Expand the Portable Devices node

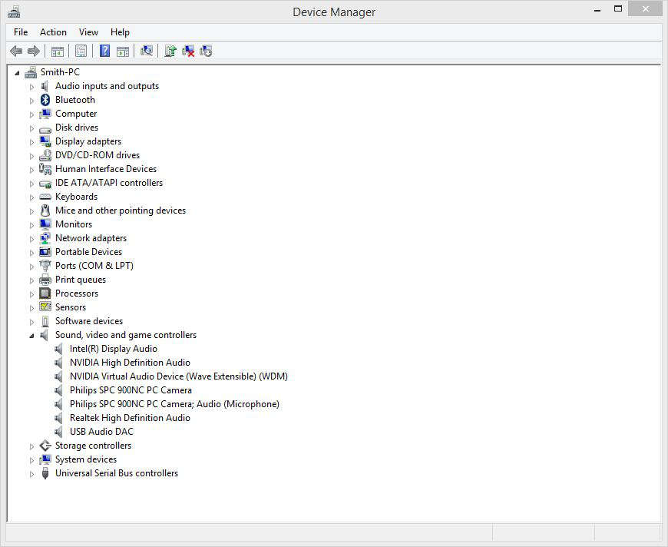(x=31, y=253)
